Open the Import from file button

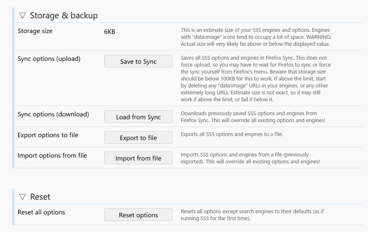pyautogui.click(x=138, y=158)
